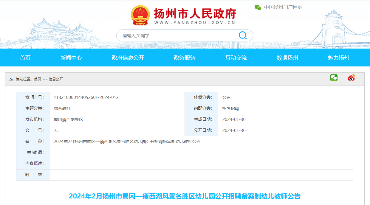
Task: Open the 政府信息公开 menu item
Action: [x=128, y=58]
